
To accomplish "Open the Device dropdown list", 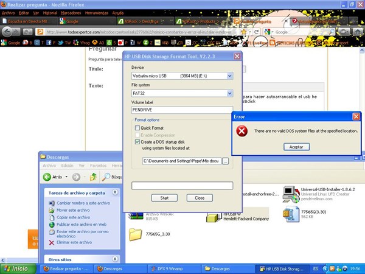I will [230, 76].
